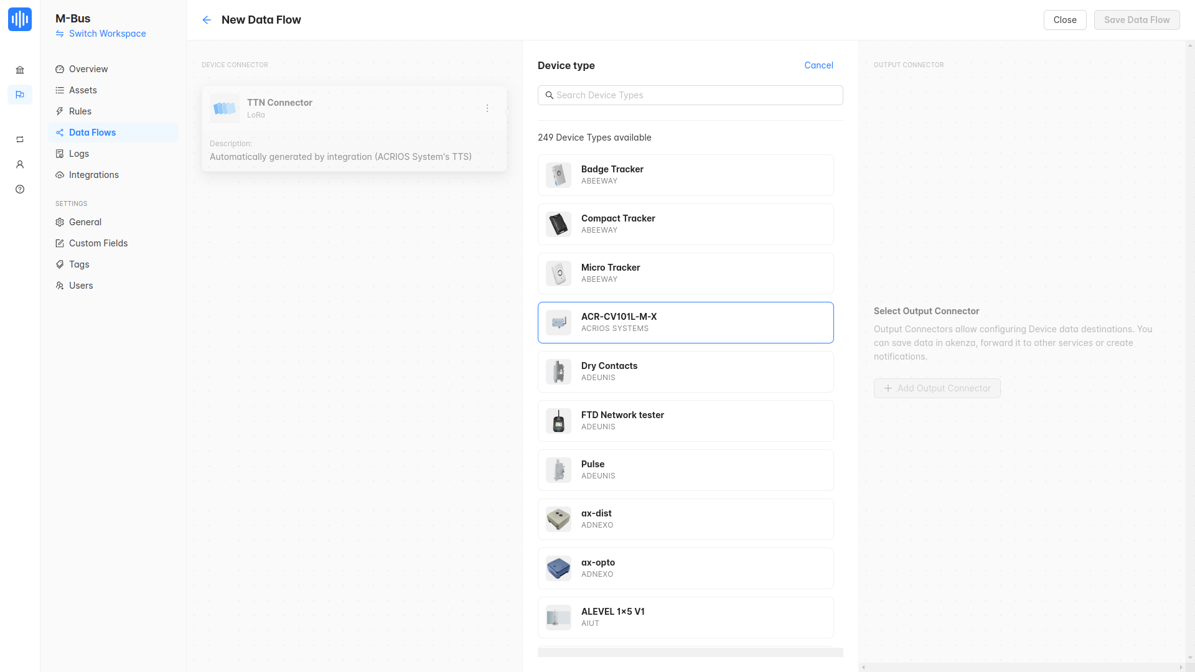Cancel the device type selection
This screenshot has width=1195, height=672.
click(x=818, y=65)
